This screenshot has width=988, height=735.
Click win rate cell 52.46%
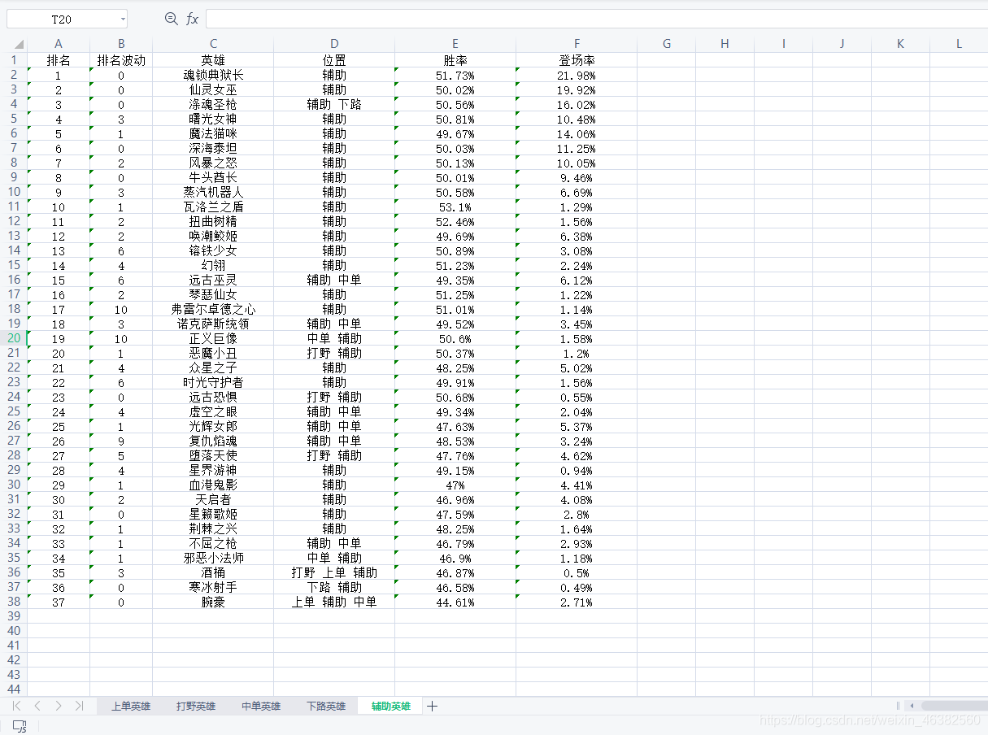[x=455, y=221]
